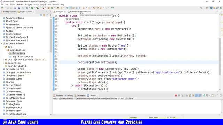The width and height of the screenshot is (223, 125).
Task: Open the File menu
Action: pos(2,5)
